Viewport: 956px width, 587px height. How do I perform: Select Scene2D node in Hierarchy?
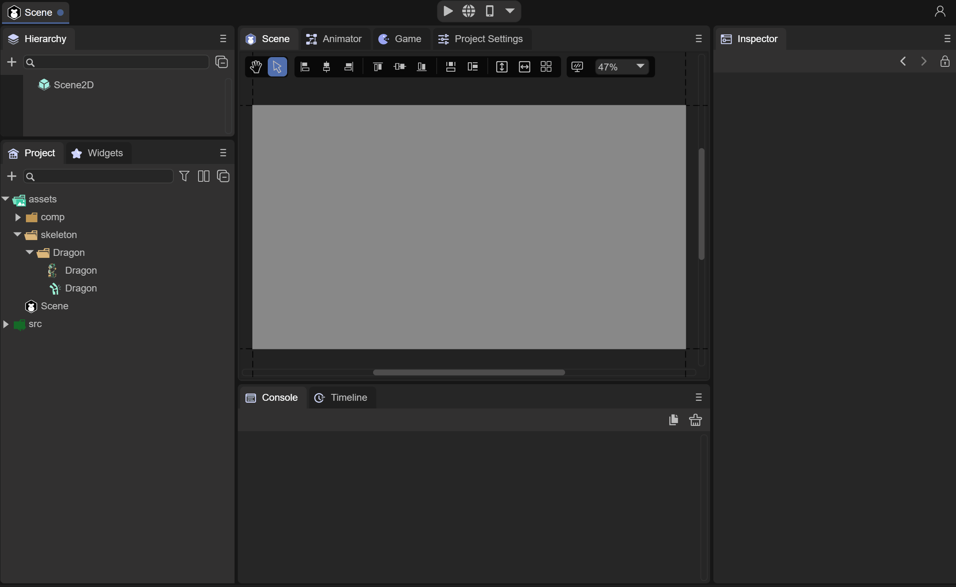(x=73, y=85)
